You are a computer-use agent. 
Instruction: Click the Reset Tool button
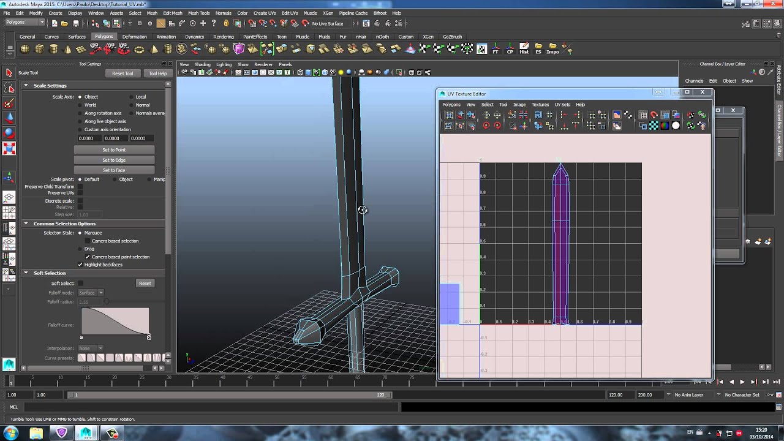[123, 73]
